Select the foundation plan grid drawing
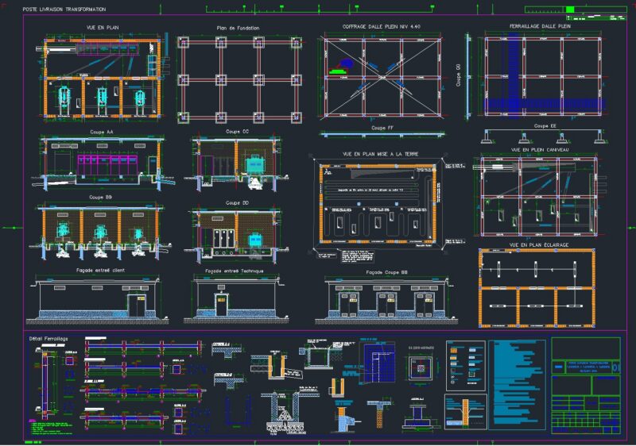 coord(239,79)
